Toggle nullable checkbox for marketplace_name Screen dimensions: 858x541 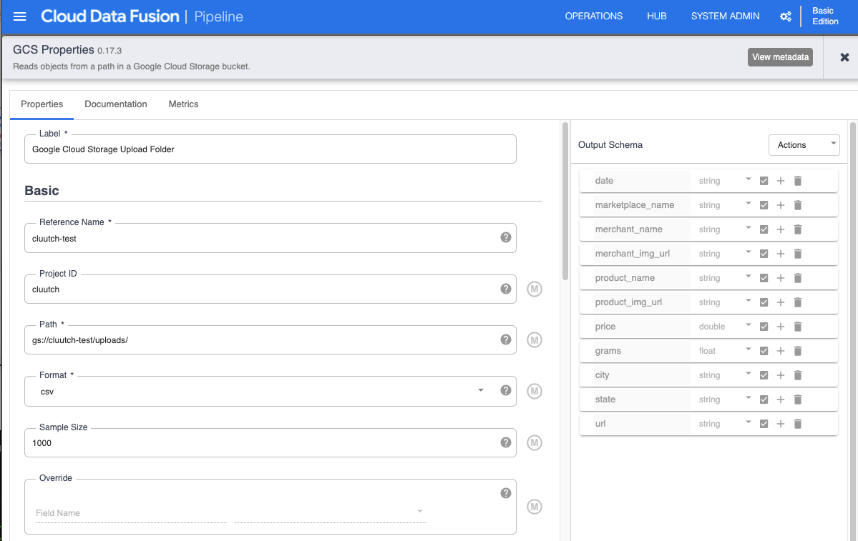(764, 205)
